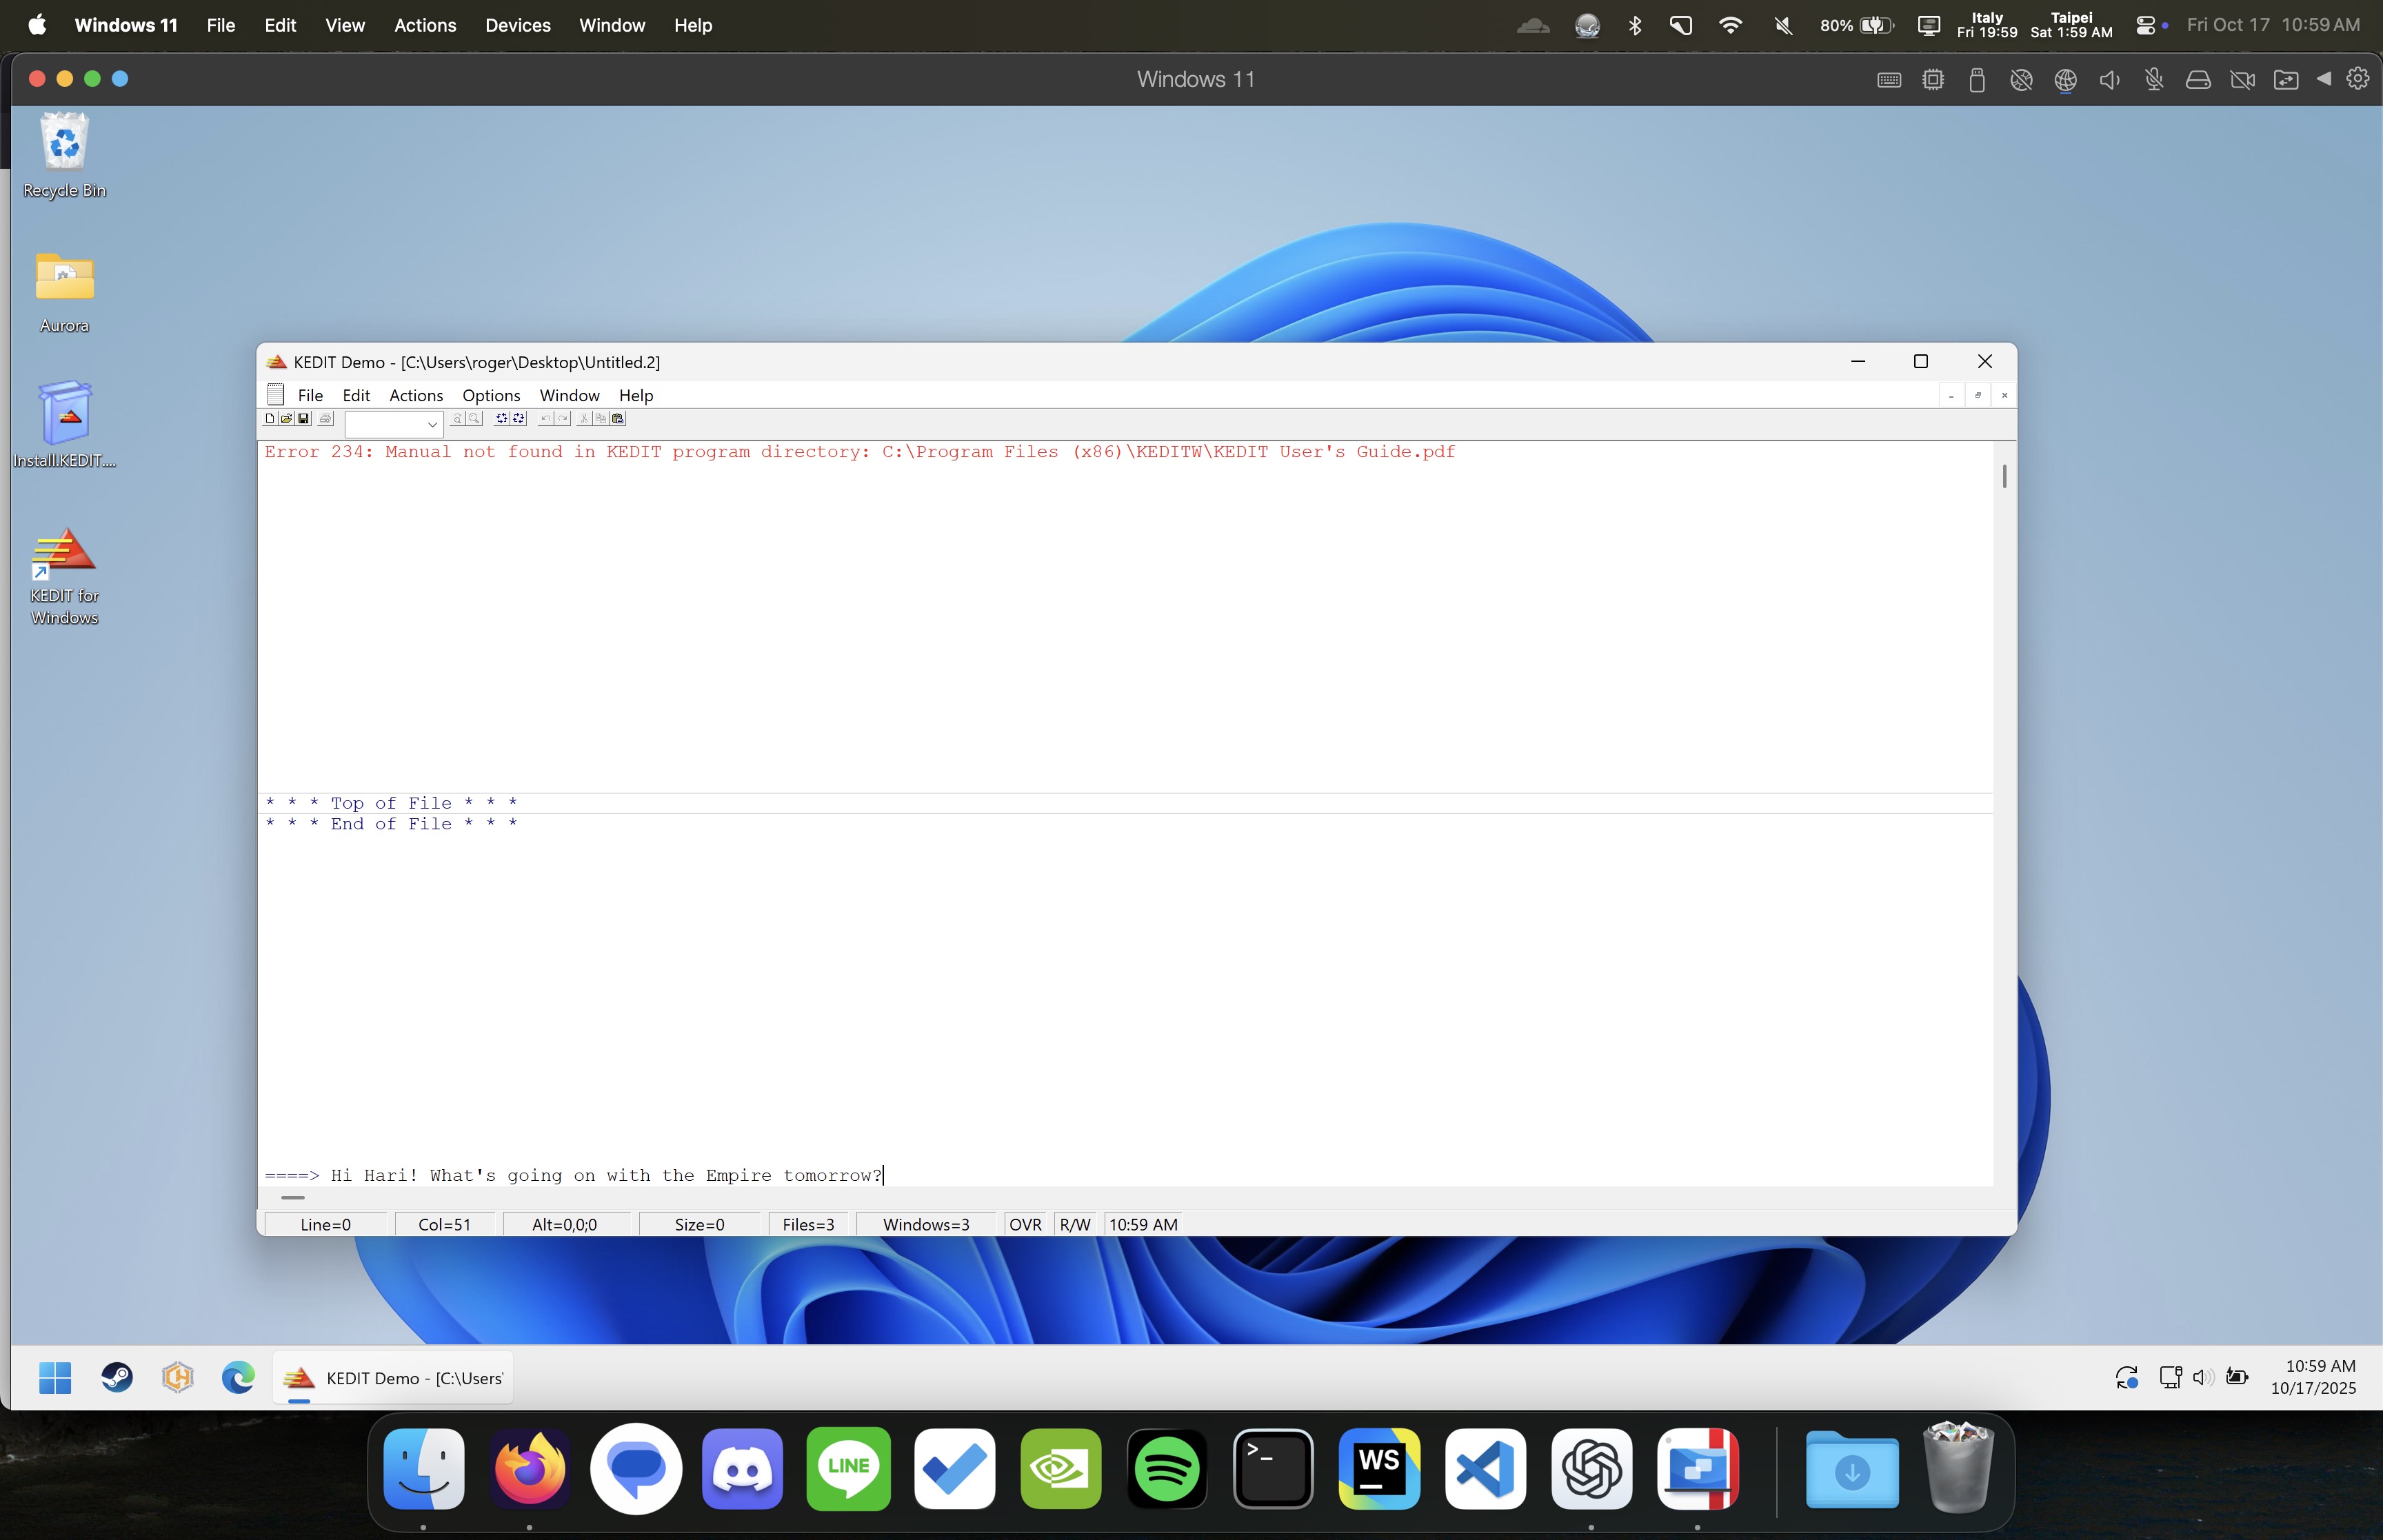Viewport: 2383px width, 1540px height.
Task: Toggle the OVR overtype status indicator
Action: (1025, 1224)
